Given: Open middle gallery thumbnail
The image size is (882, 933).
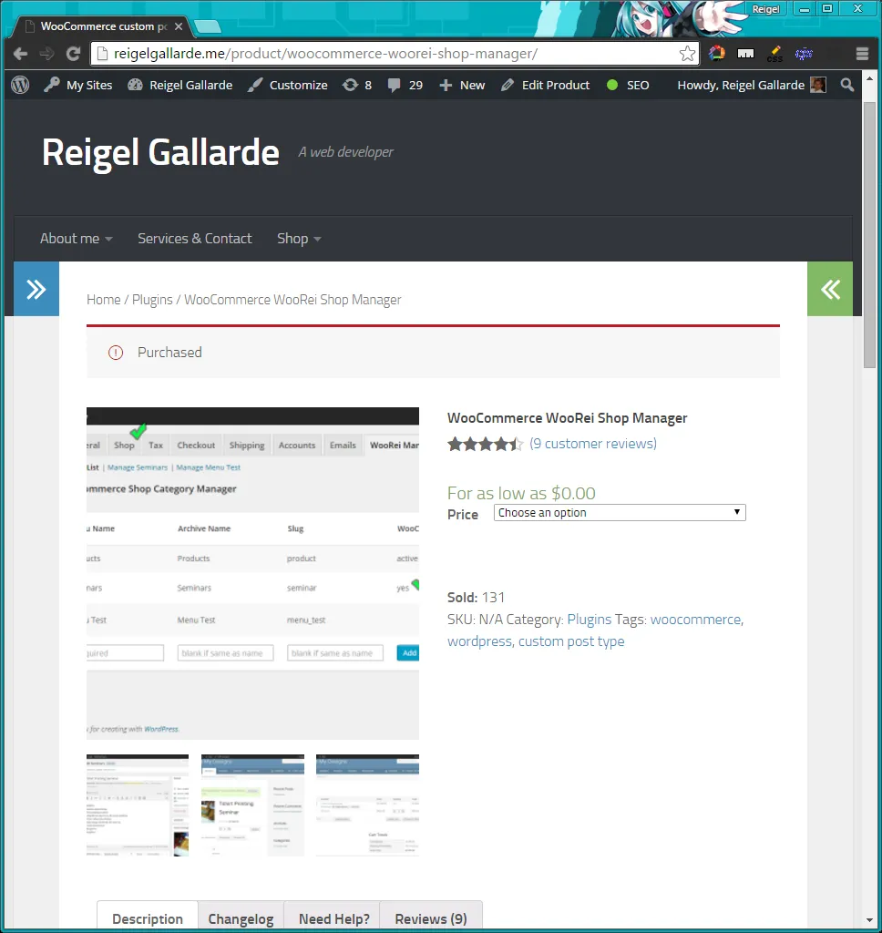Looking at the screenshot, I should coord(253,805).
